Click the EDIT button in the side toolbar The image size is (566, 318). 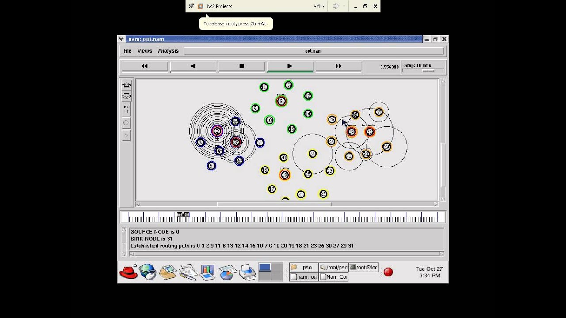pyautogui.click(x=126, y=109)
